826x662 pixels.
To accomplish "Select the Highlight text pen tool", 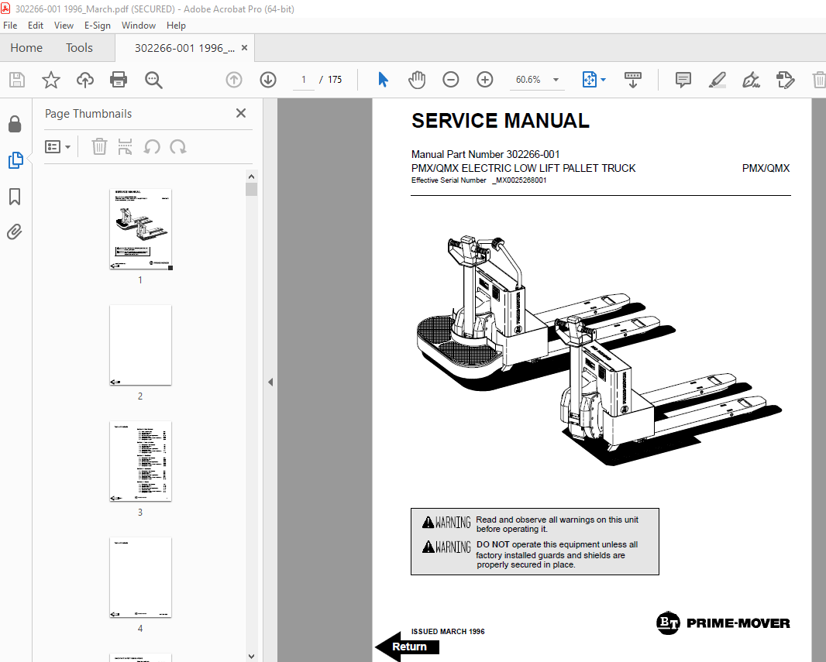I will click(x=717, y=80).
